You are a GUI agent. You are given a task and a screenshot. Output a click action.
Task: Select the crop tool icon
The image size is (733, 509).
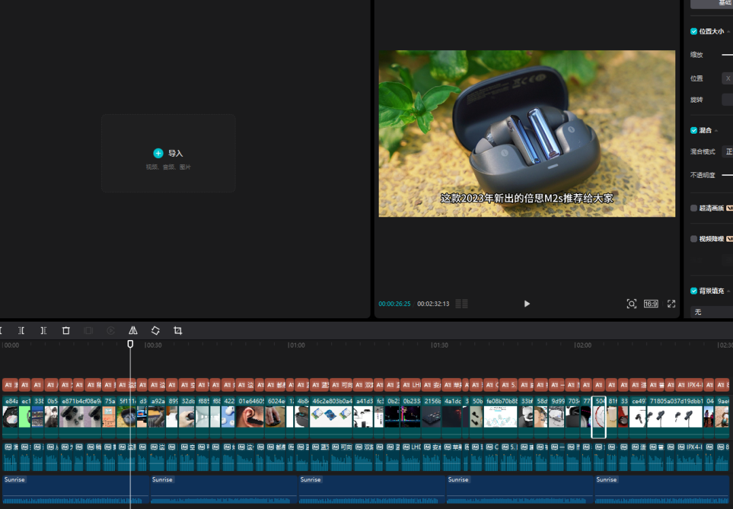coord(178,331)
